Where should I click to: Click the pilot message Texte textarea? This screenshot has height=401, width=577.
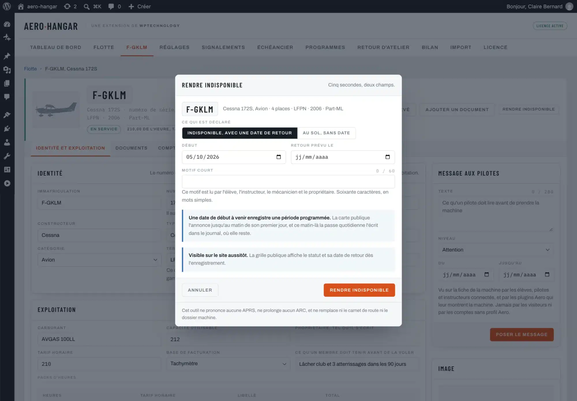pyautogui.click(x=496, y=214)
